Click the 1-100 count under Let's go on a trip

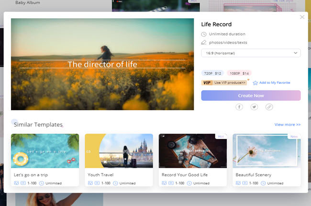(32, 183)
